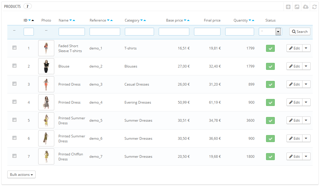Focus the Name filter field
320x186 pixels.
[x=72, y=31]
